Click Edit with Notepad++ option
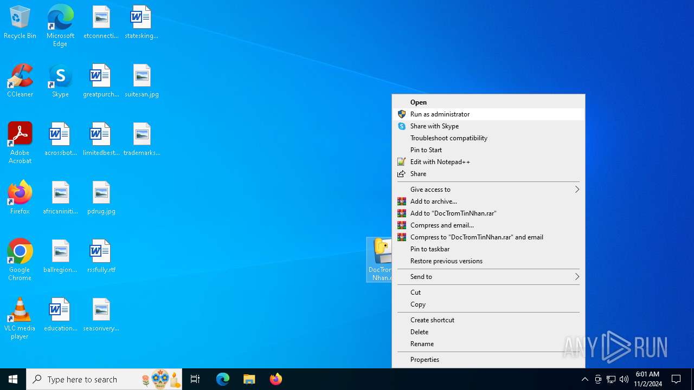694x390 pixels. (x=440, y=162)
